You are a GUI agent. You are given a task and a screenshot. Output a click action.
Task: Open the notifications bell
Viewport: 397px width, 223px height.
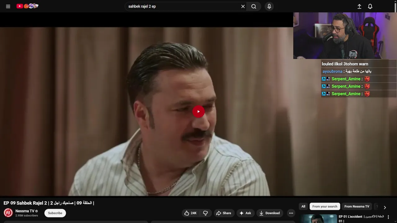[370, 6]
